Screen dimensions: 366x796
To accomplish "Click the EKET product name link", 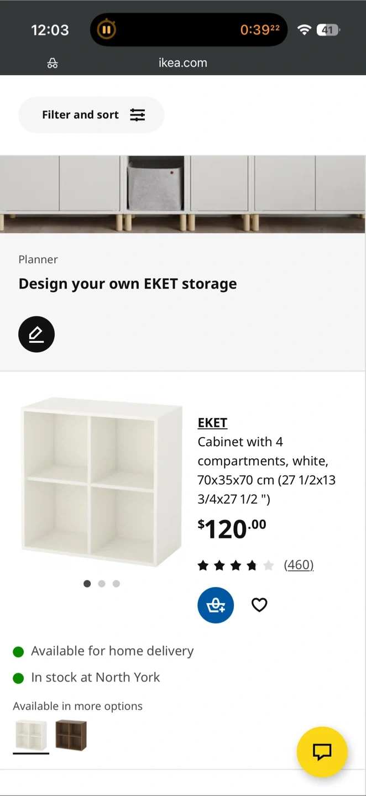I will click(x=212, y=423).
